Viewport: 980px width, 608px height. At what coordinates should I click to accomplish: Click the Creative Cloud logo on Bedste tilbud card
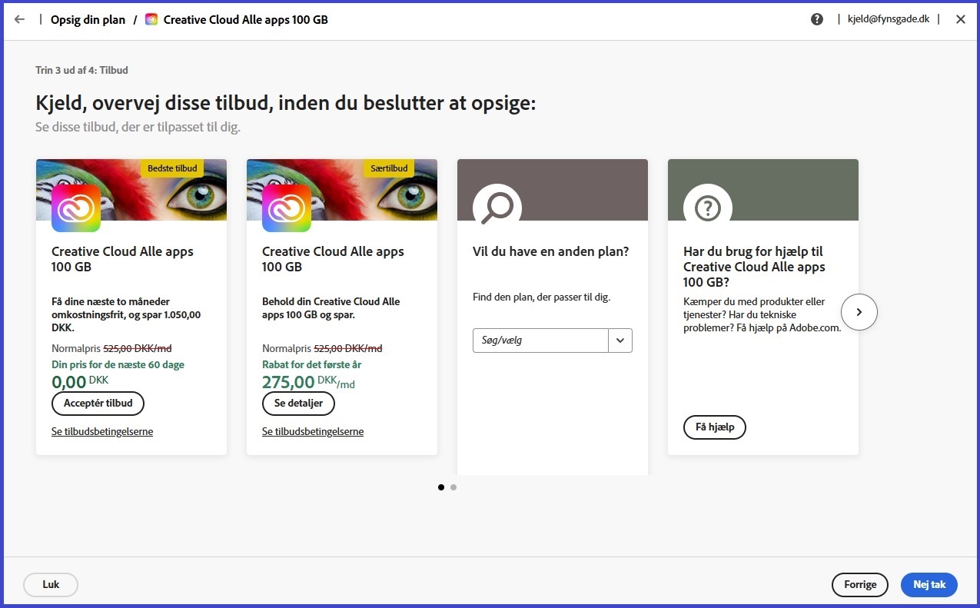pos(76,208)
